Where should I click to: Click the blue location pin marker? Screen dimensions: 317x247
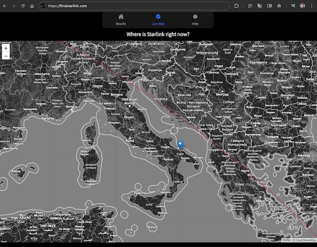pos(180,145)
